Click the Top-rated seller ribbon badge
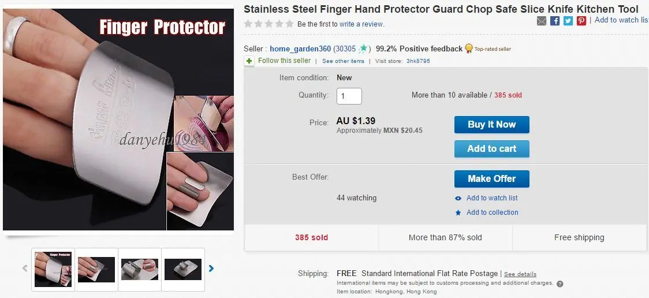Image resolution: width=649 pixels, height=298 pixels. [x=469, y=49]
